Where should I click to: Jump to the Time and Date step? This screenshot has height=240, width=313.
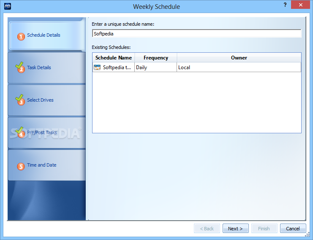click(x=47, y=165)
